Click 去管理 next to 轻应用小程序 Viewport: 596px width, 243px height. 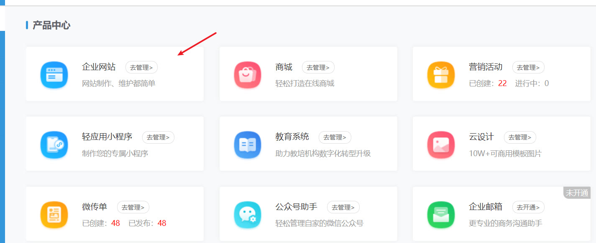point(158,137)
